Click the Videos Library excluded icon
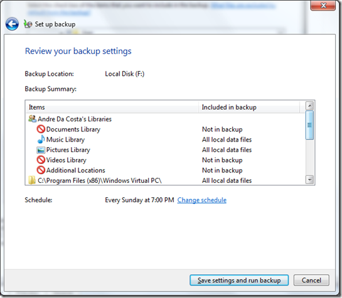 (x=41, y=160)
